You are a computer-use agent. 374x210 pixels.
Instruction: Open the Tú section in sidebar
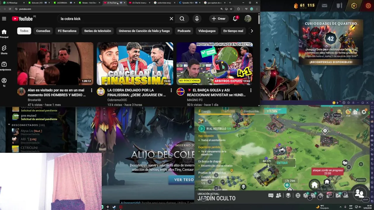point(4,82)
